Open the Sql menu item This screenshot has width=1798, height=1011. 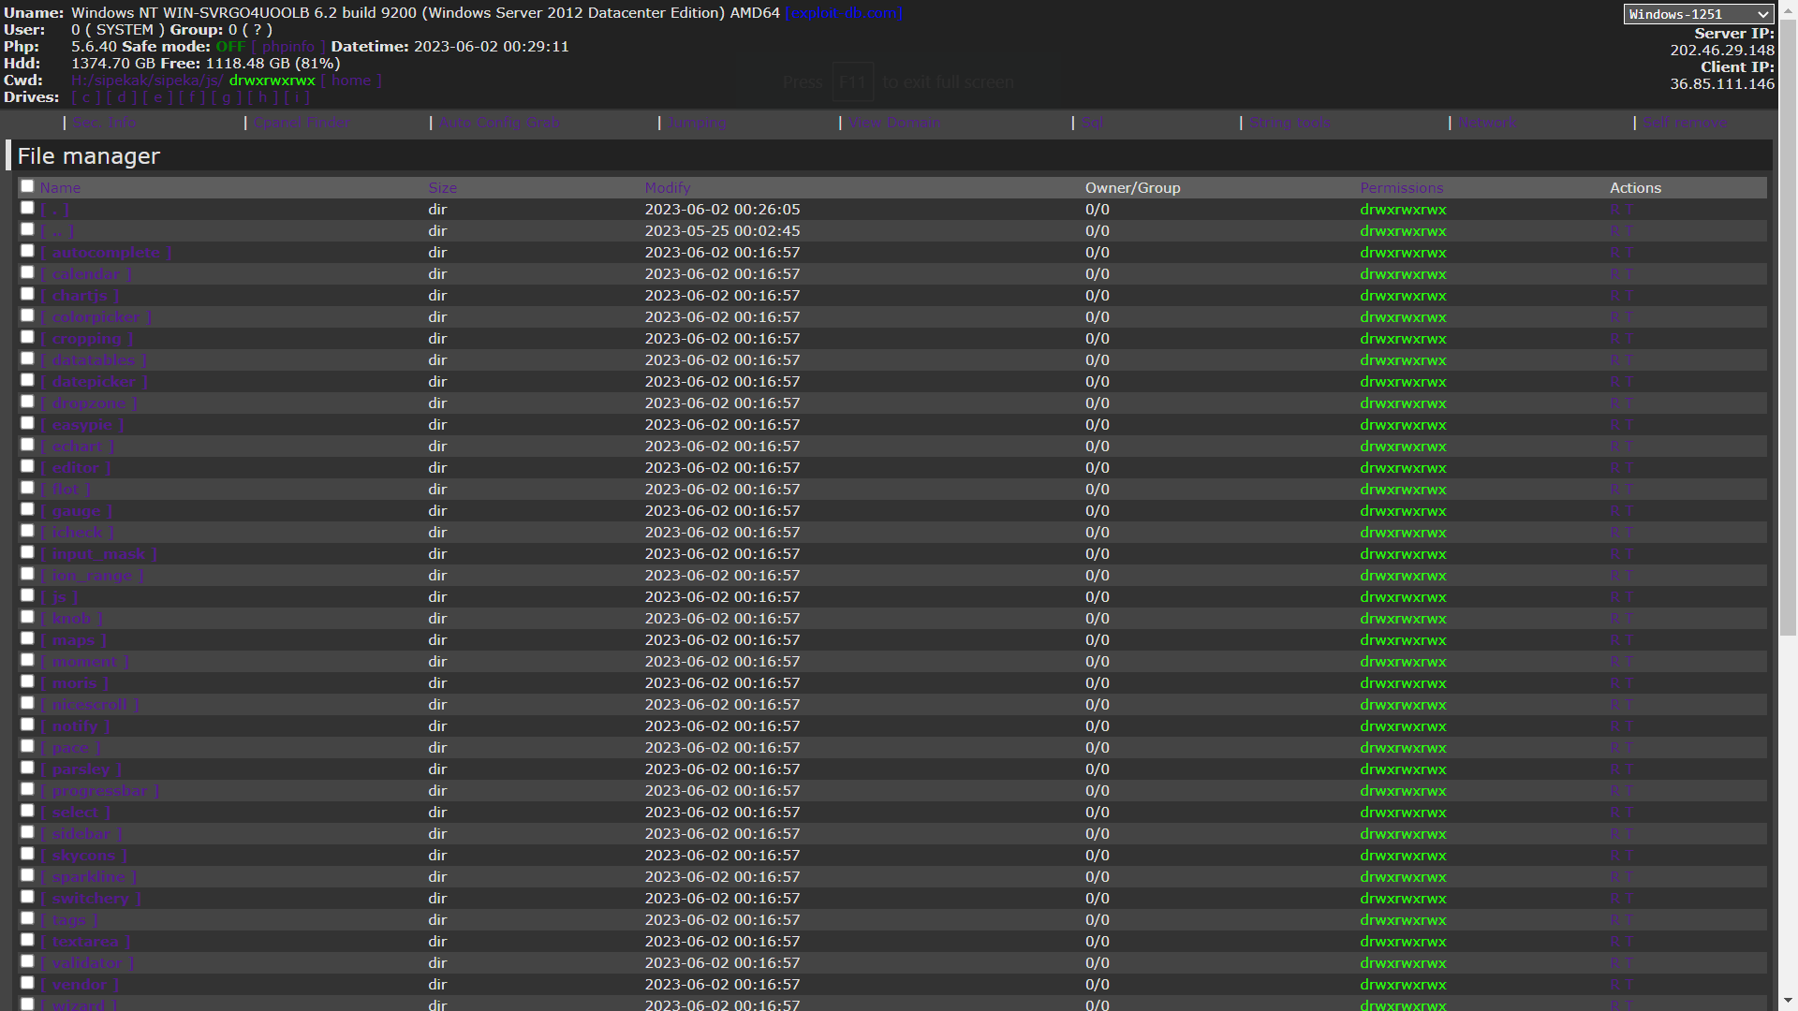[x=1092, y=123]
